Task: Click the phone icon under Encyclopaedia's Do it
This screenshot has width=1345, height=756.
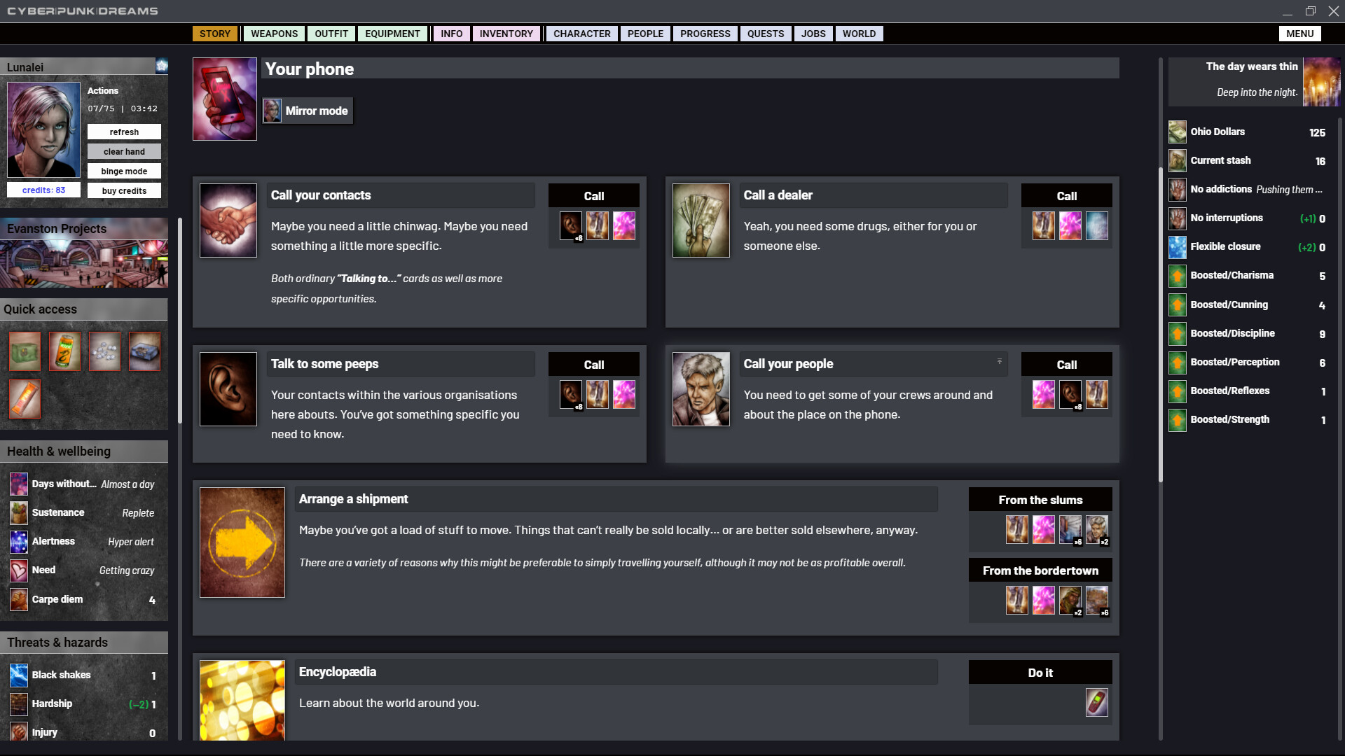Action: tap(1097, 703)
